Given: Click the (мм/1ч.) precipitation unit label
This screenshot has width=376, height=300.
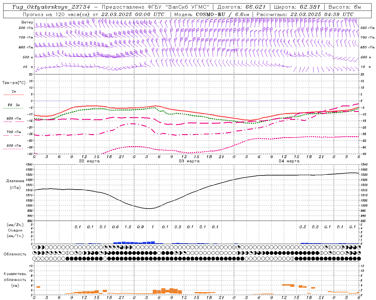Looking at the screenshot, I should pyautogui.click(x=15, y=236).
